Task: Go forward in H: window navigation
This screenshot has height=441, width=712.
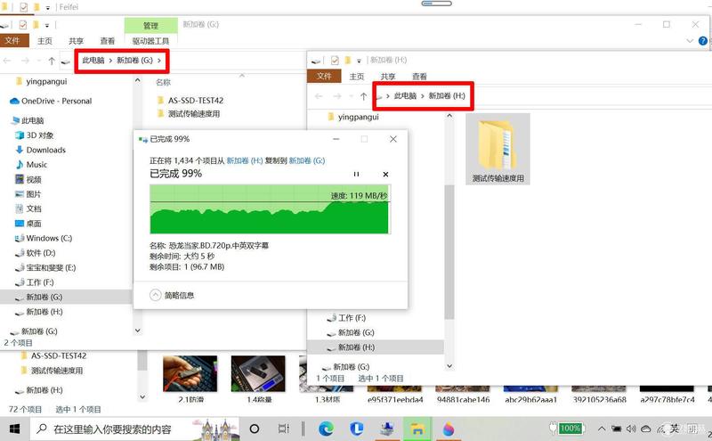Action: (x=337, y=96)
